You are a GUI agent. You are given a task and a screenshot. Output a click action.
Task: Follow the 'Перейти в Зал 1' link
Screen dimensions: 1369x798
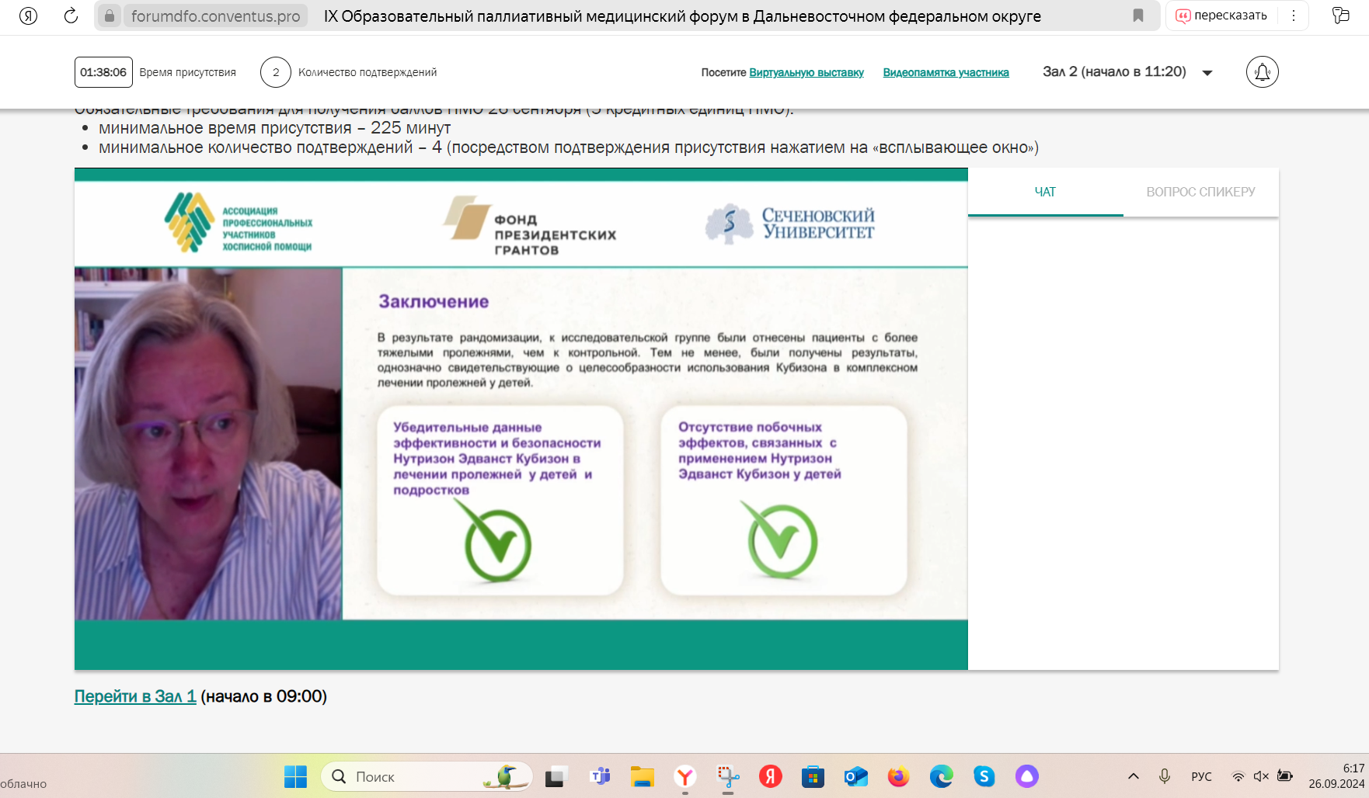(x=135, y=696)
